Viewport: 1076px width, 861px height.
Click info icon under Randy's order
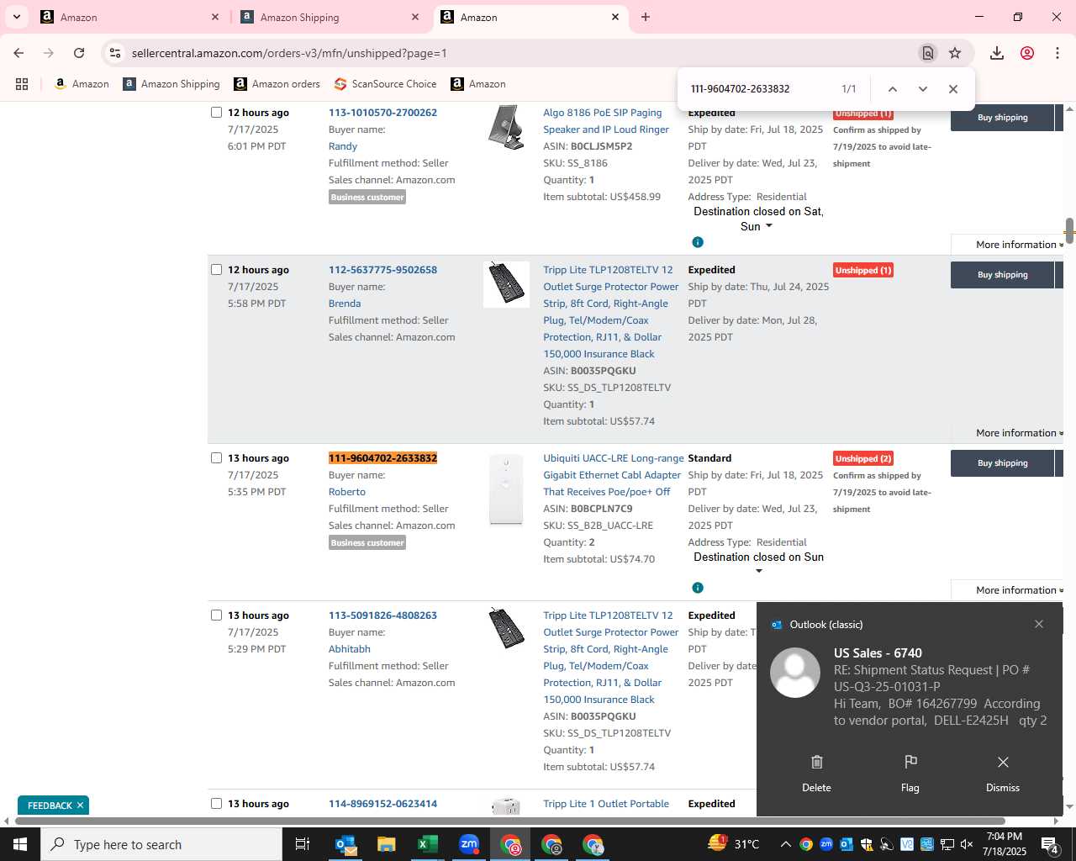click(x=698, y=242)
